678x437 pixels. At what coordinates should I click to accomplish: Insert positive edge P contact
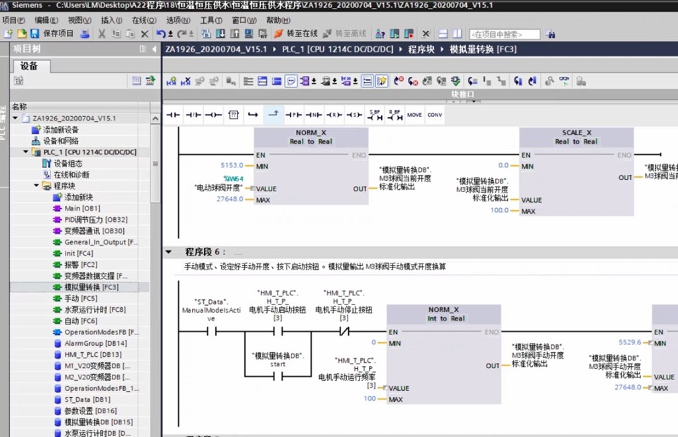[293, 115]
